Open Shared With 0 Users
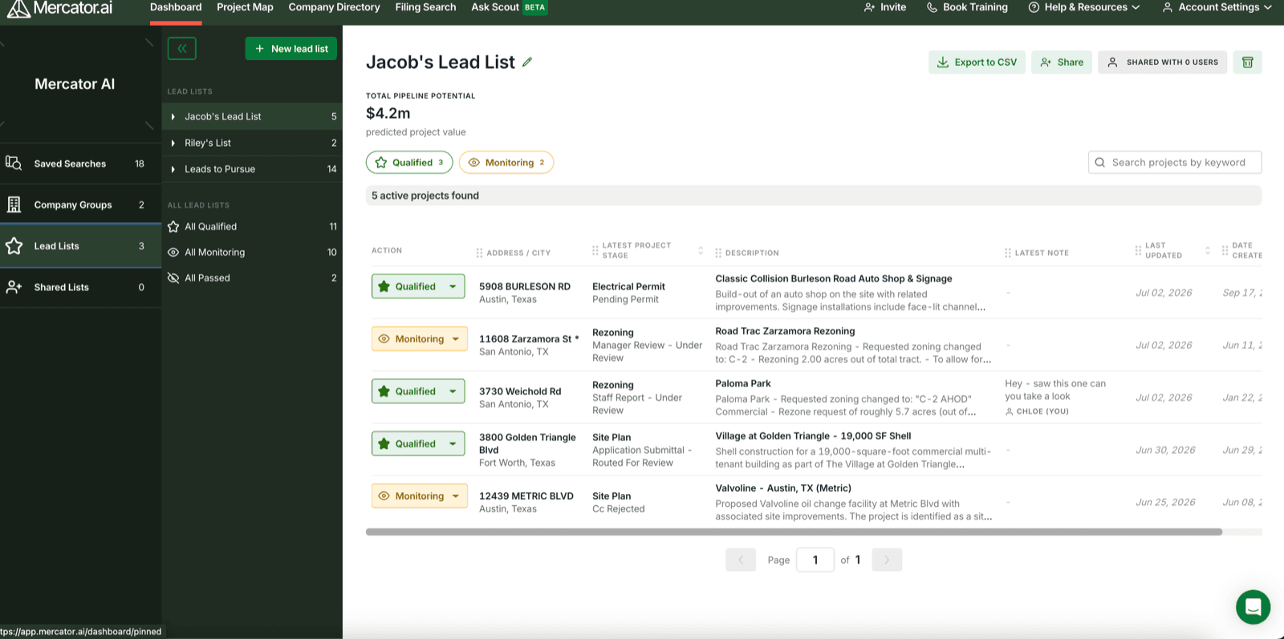1284x639 pixels. (1163, 62)
